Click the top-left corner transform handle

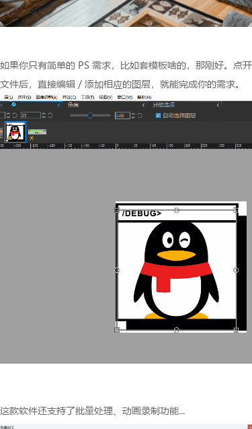click(x=117, y=210)
